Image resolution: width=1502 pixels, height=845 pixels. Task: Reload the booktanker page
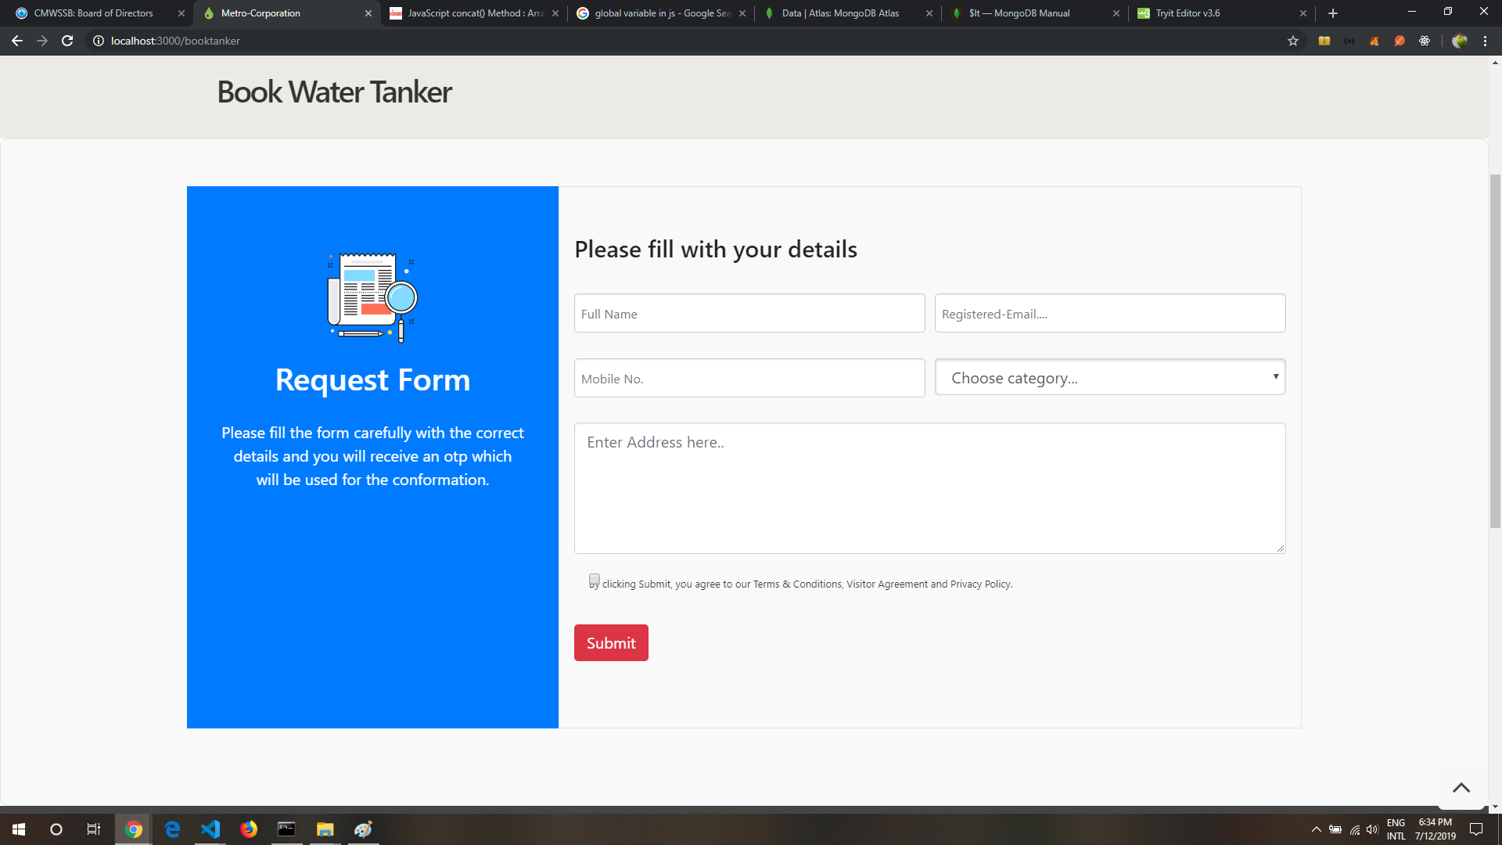click(67, 41)
